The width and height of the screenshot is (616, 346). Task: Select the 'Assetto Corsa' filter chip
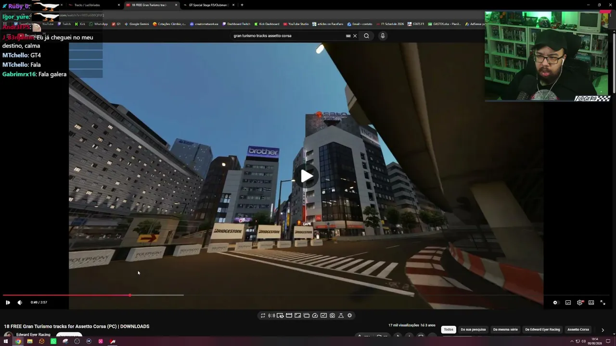[x=578, y=330]
